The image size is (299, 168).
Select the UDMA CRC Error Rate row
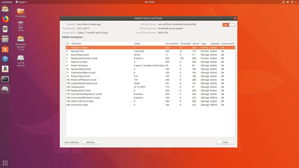click(x=150, y=101)
